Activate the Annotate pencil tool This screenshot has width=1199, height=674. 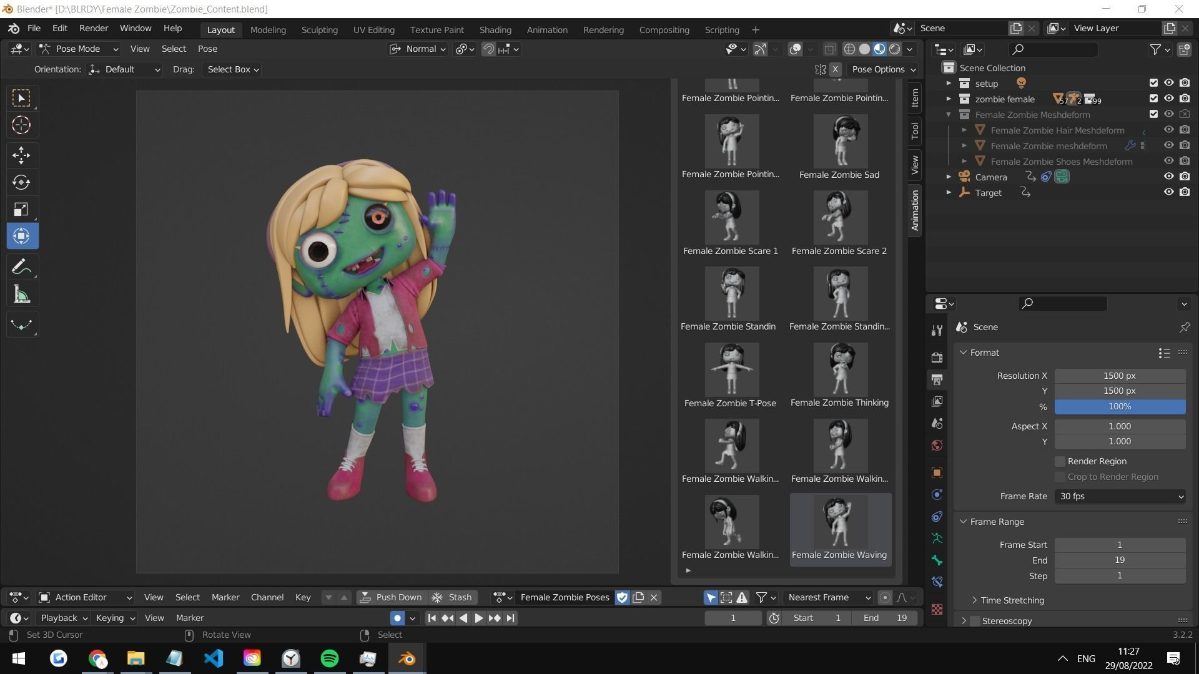pyautogui.click(x=21, y=267)
